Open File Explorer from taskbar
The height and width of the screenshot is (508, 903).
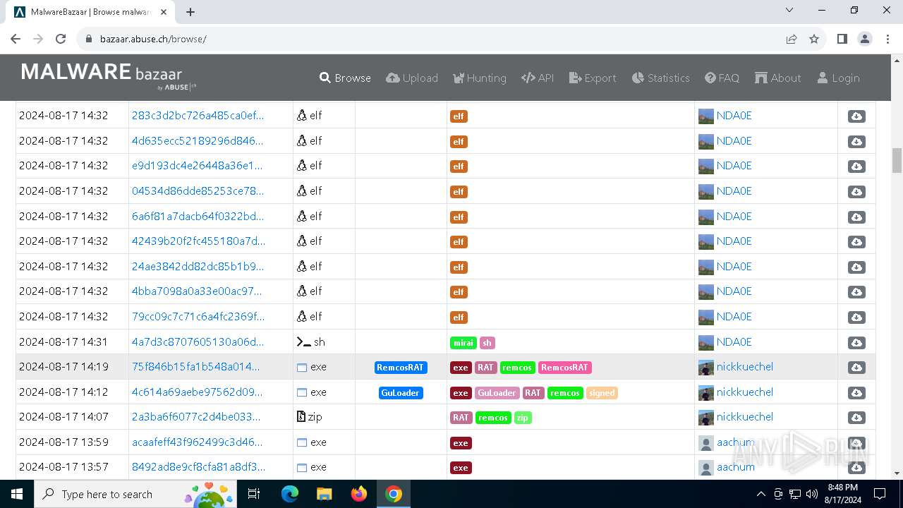324,494
